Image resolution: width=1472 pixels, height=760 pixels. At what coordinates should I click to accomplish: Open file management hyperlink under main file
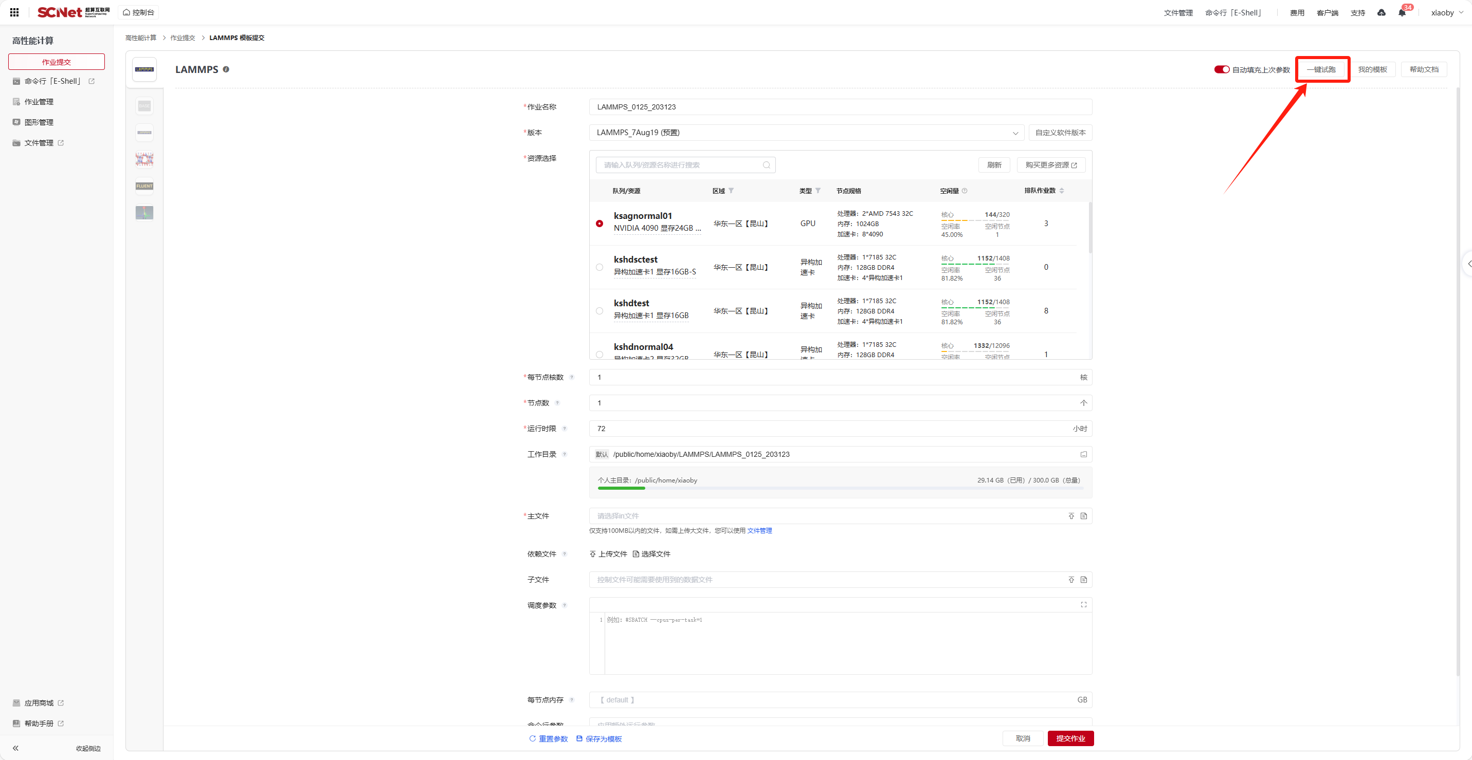click(759, 530)
